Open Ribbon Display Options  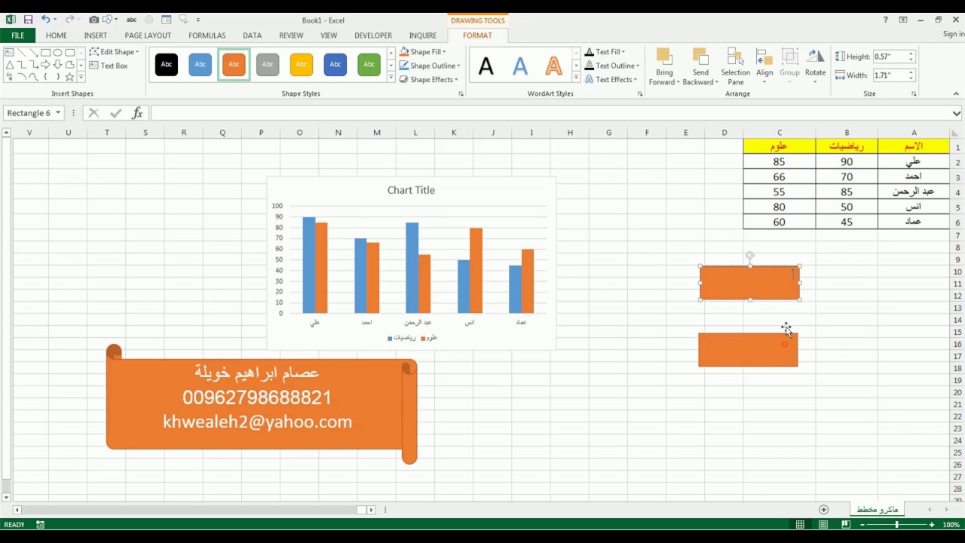903,20
